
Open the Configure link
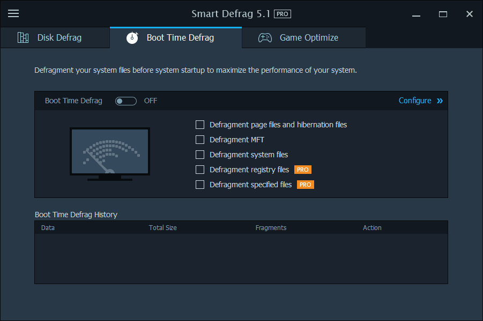coord(414,101)
